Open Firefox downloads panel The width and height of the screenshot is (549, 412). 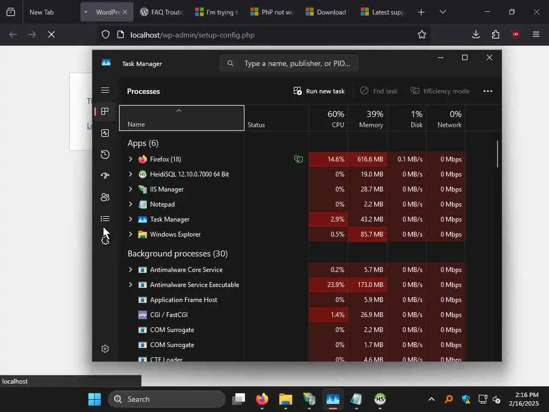pyautogui.click(x=476, y=34)
